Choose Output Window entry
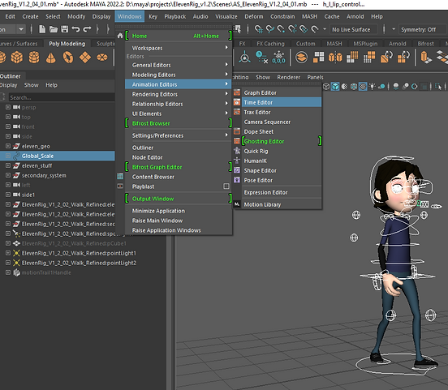The image size is (448, 390). (x=179, y=199)
